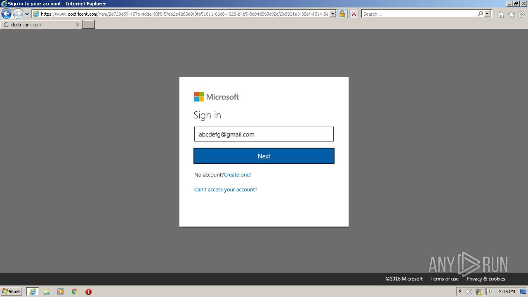The image size is (528, 297).
Task: Open the Tools gear icon
Action: tap(521, 14)
